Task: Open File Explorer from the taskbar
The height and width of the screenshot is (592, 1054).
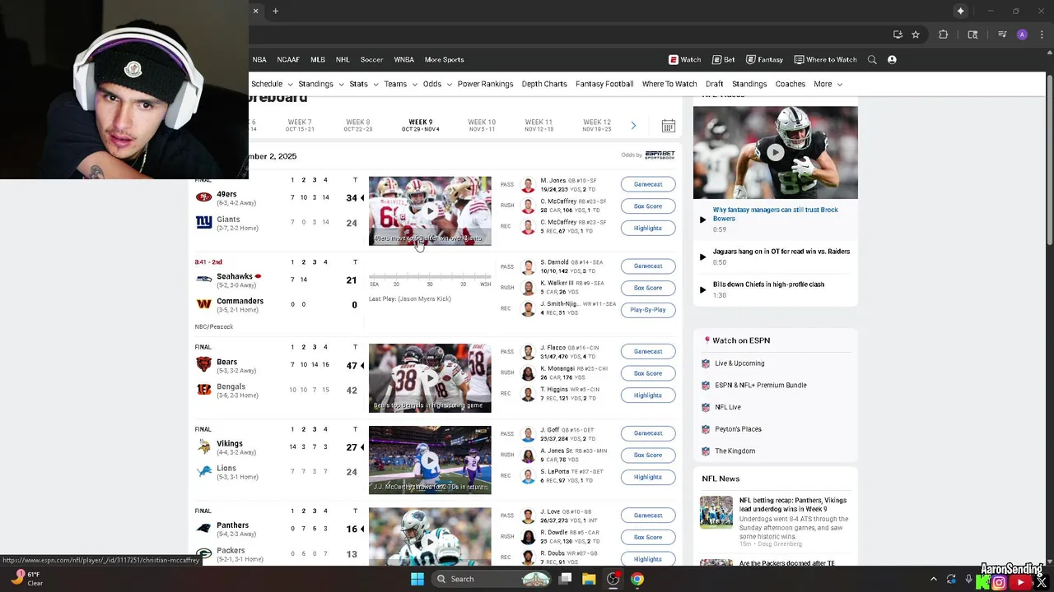Action: pyautogui.click(x=589, y=579)
